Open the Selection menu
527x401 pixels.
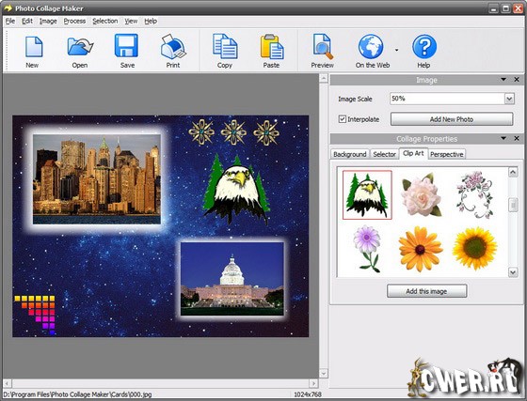[x=104, y=21]
